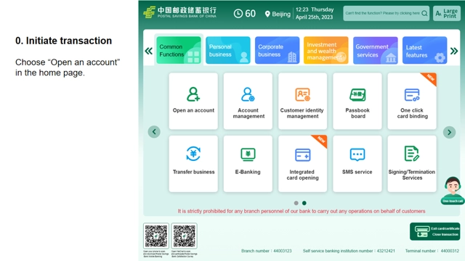The height and width of the screenshot is (261, 465).
Task: Open Transfer business tile
Action: pyautogui.click(x=193, y=164)
